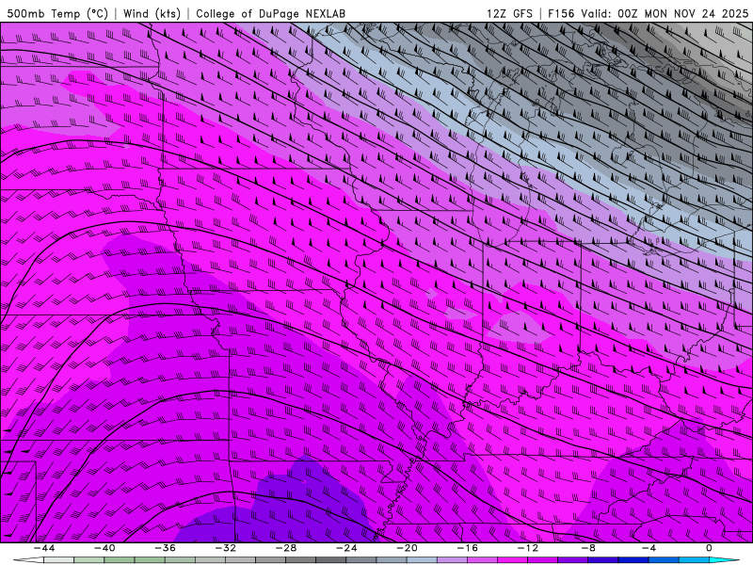Screen dimensions: 753x565
Task: Click the -20 colorbar label
Action: pyautogui.click(x=407, y=548)
